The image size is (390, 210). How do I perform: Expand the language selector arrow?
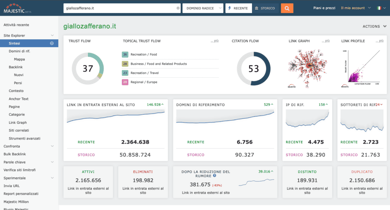pos(385,8)
